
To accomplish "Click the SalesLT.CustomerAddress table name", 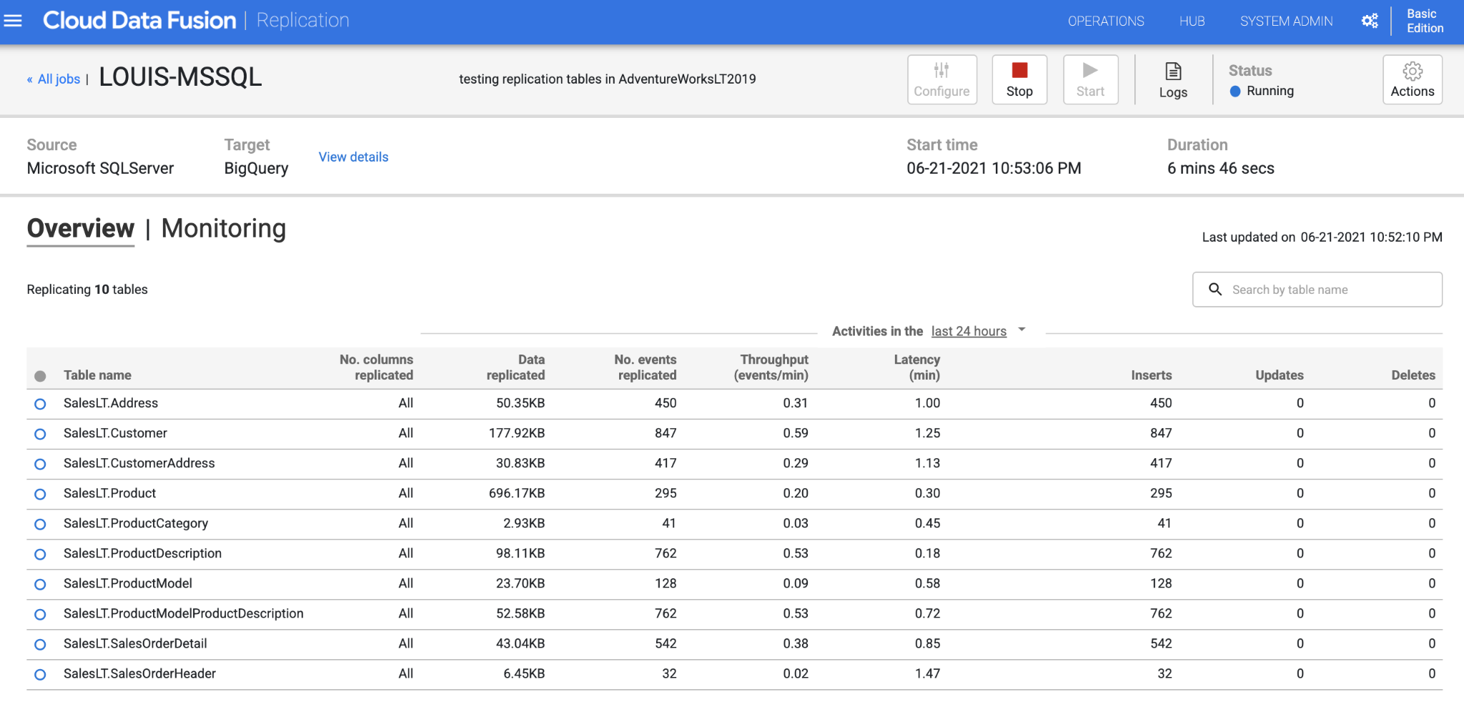I will 139,463.
